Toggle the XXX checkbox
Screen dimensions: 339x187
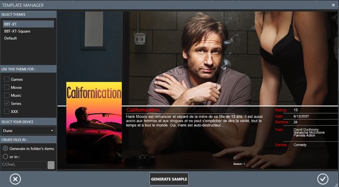[x=7, y=112]
